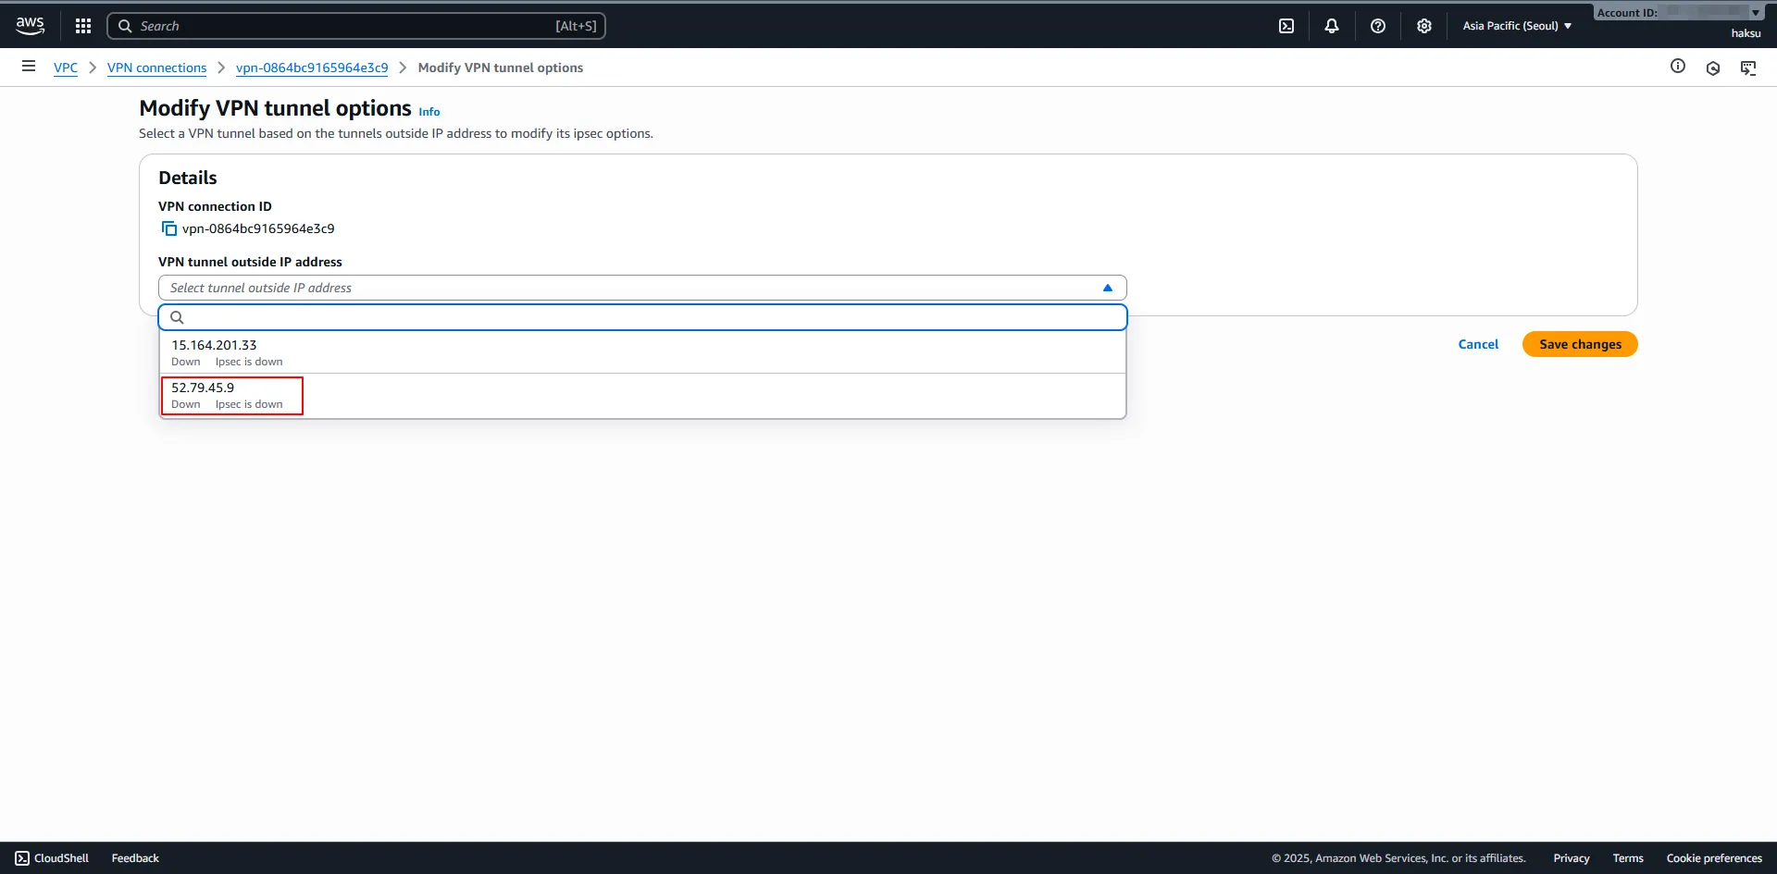Go to VPC breadcrumb link

coord(66,68)
